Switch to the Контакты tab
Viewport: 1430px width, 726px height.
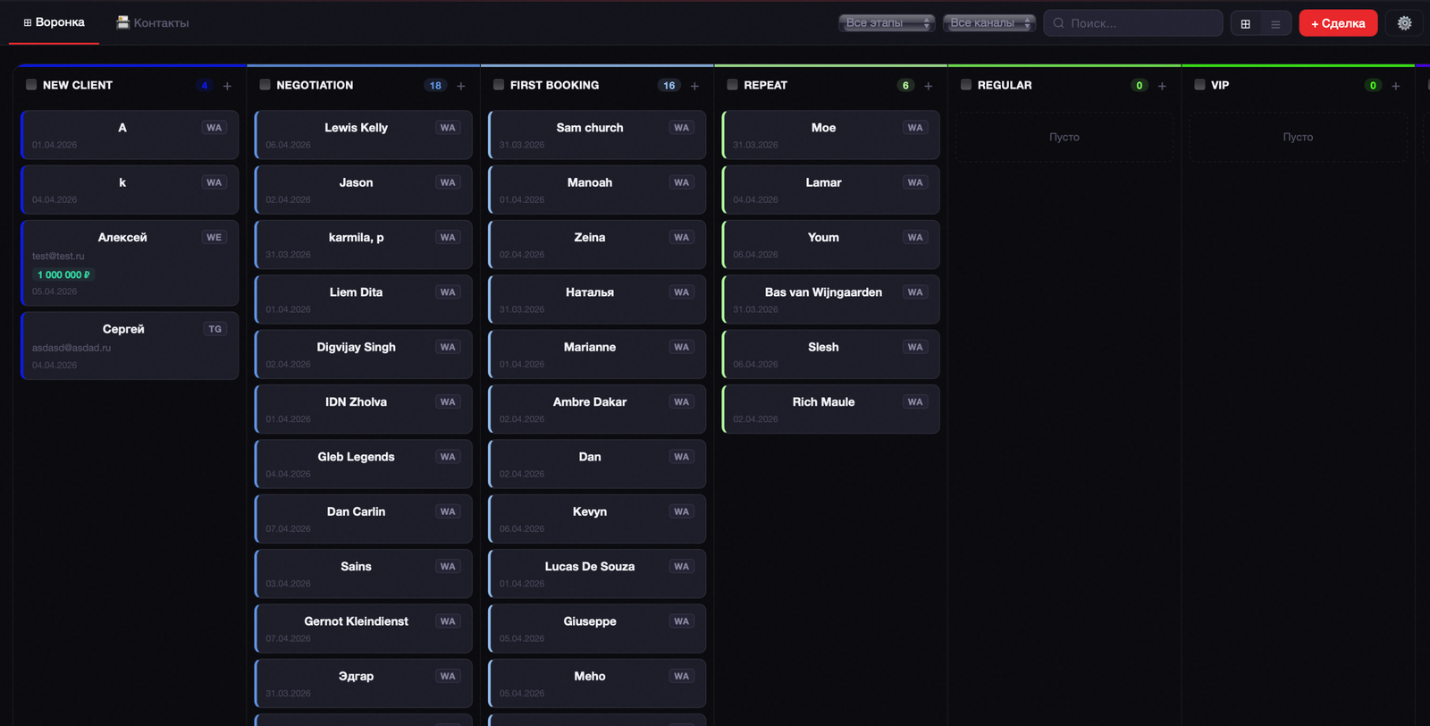[153, 22]
